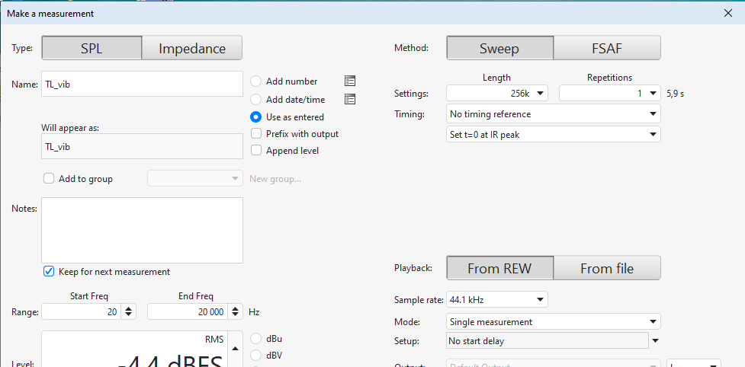Click the Start Freq stepper arrows
Screen dimensions: 745x367
(129, 311)
